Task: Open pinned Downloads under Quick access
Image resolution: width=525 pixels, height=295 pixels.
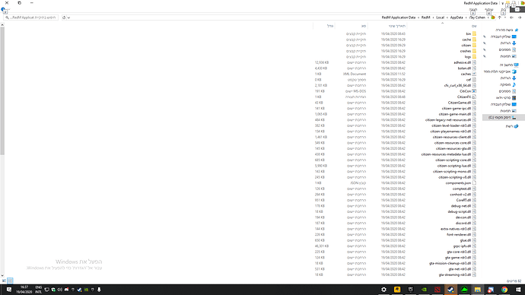Action: [x=508, y=43]
